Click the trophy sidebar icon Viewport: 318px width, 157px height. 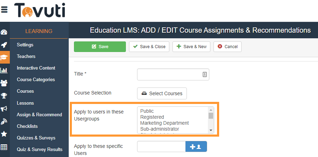[4, 96]
